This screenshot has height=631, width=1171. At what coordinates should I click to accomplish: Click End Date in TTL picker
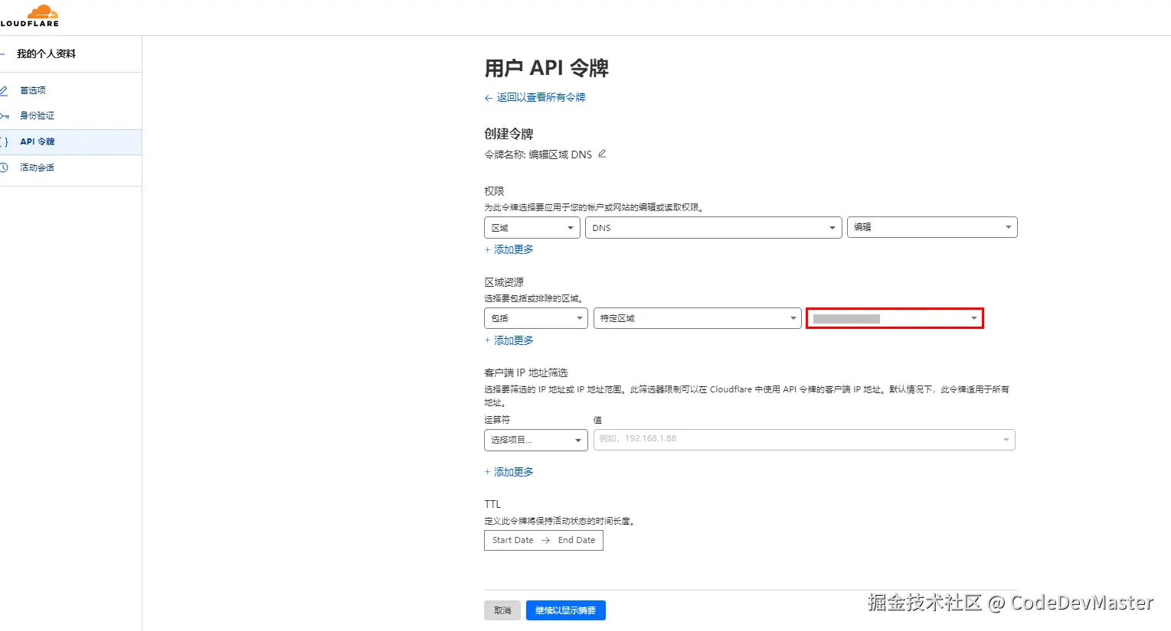pyautogui.click(x=577, y=540)
